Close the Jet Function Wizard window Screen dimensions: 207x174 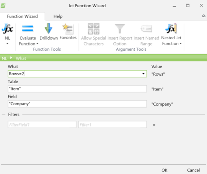click(x=201, y=5)
